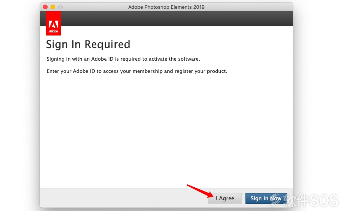The height and width of the screenshot is (211, 344).
Task: Click the 软件SOS watermark text
Action: pos(312,200)
